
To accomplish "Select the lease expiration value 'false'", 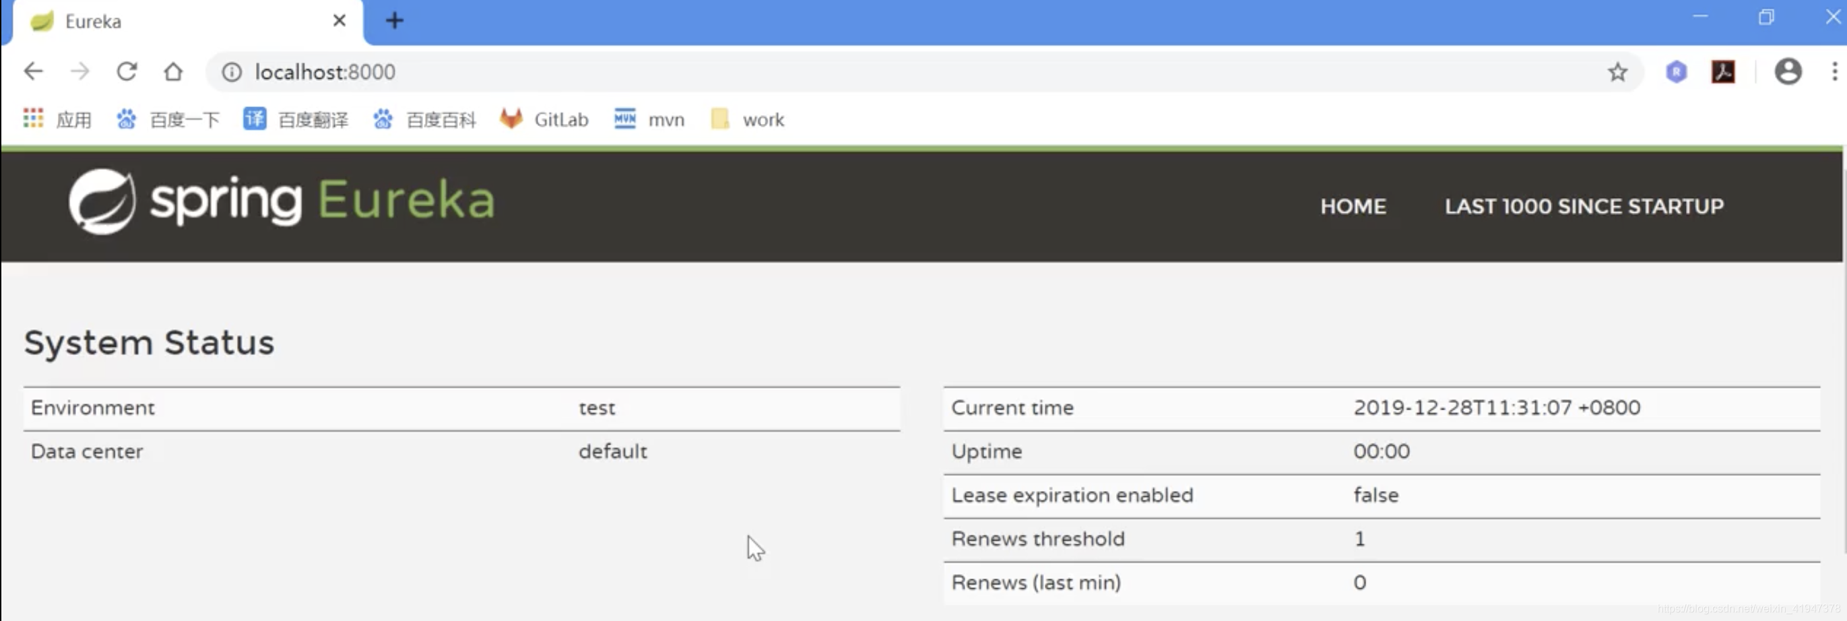I will tap(1375, 495).
